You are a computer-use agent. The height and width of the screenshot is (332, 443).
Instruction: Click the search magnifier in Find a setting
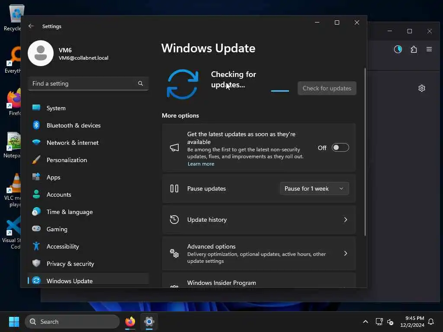click(x=141, y=83)
